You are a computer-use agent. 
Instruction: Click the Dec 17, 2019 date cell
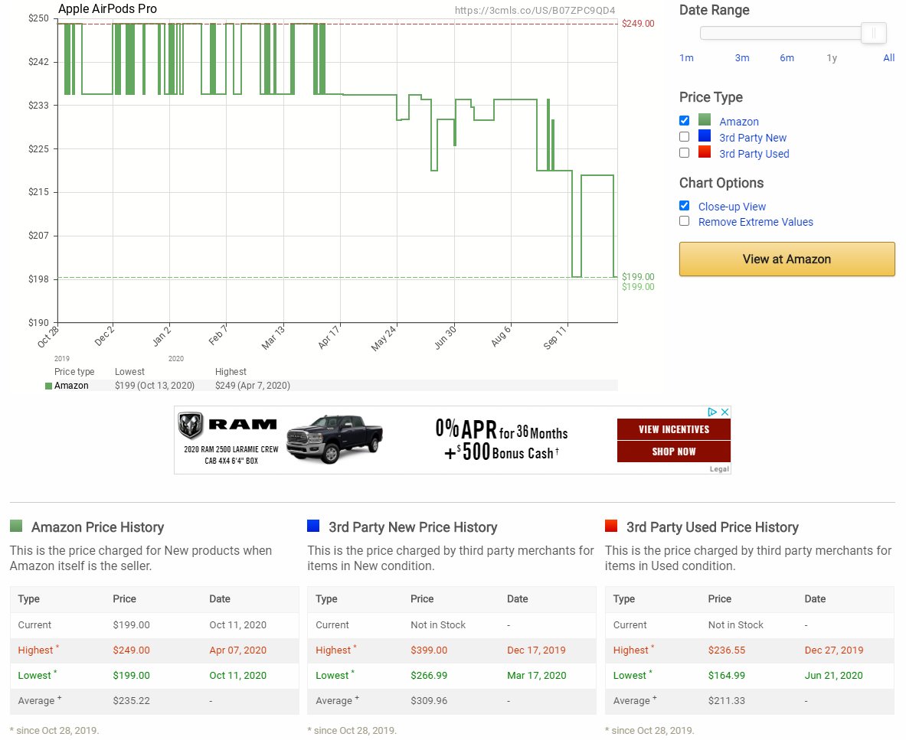(x=536, y=650)
